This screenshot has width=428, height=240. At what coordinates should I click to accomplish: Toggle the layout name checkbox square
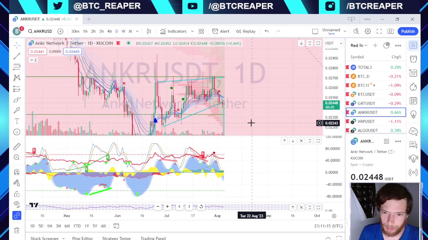tap(315, 31)
